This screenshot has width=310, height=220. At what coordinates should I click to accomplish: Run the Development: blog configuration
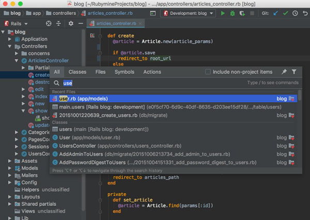coord(223,13)
